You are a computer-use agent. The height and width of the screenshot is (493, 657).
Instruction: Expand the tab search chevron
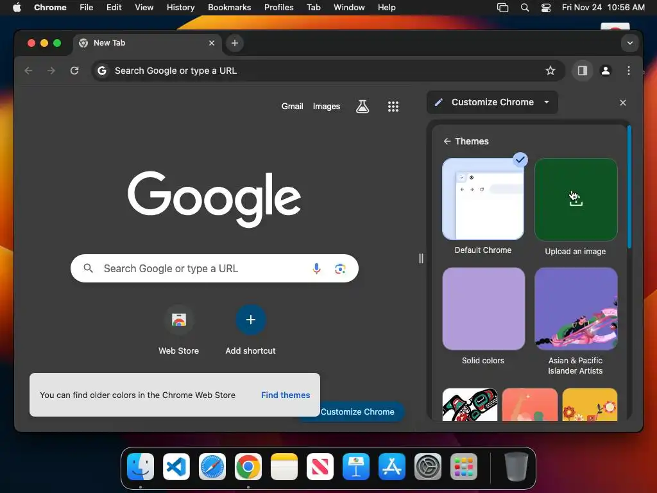coord(629,43)
